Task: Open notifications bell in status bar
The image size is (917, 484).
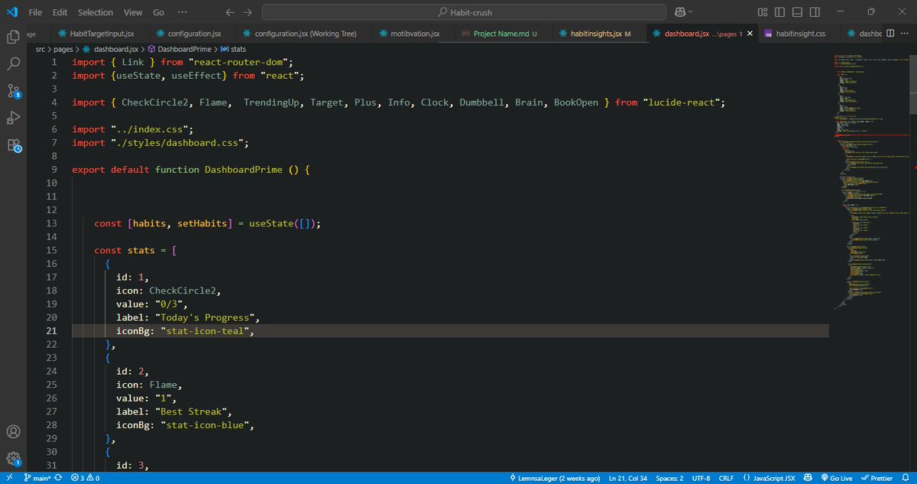Action: (x=907, y=478)
